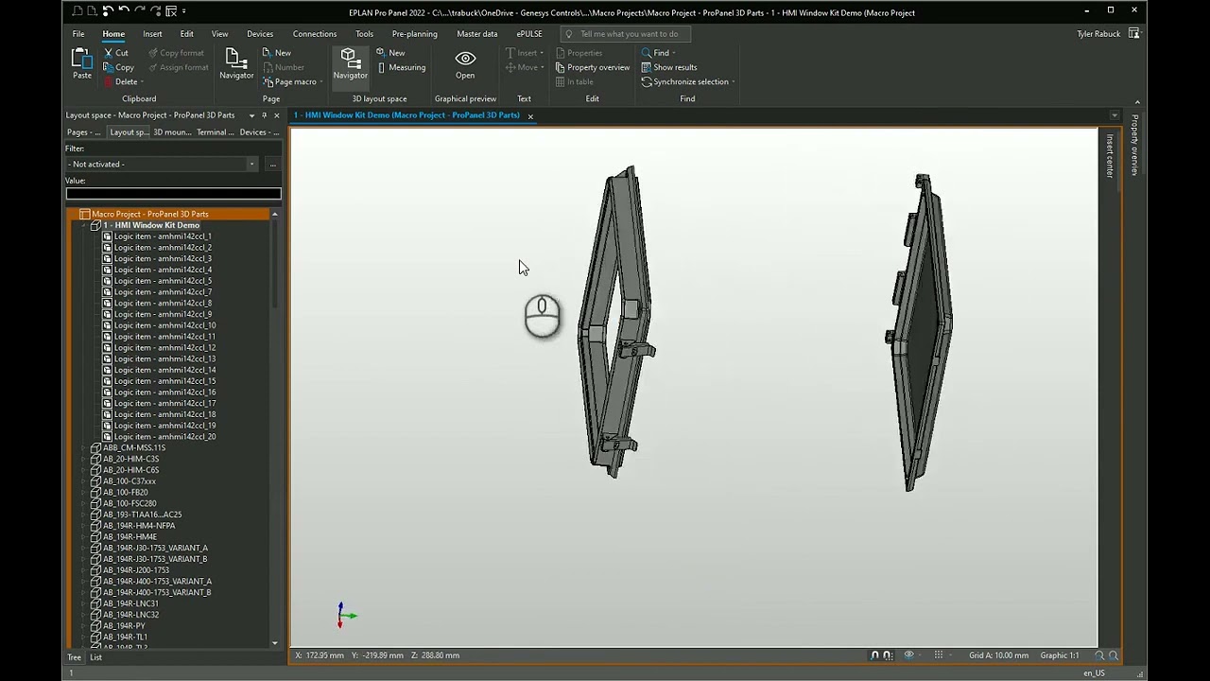Select the AB_194R-HM4-NFPA tree item
The height and width of the screenshot is (681, 1210).
pyautogui.click(x=138, y=526)
